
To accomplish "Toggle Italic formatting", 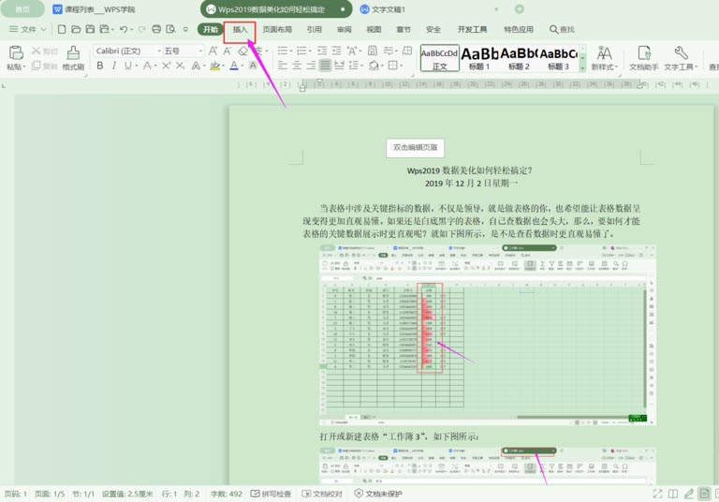I will click(x=113, y=66).
